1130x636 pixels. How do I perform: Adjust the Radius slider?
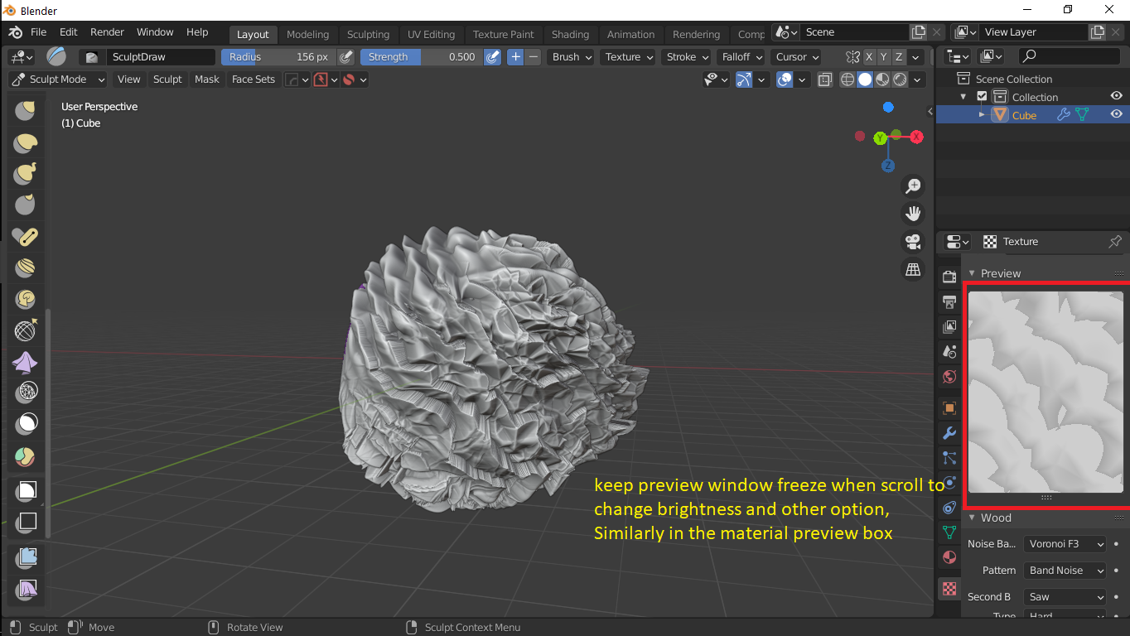[x=279, y=57]
